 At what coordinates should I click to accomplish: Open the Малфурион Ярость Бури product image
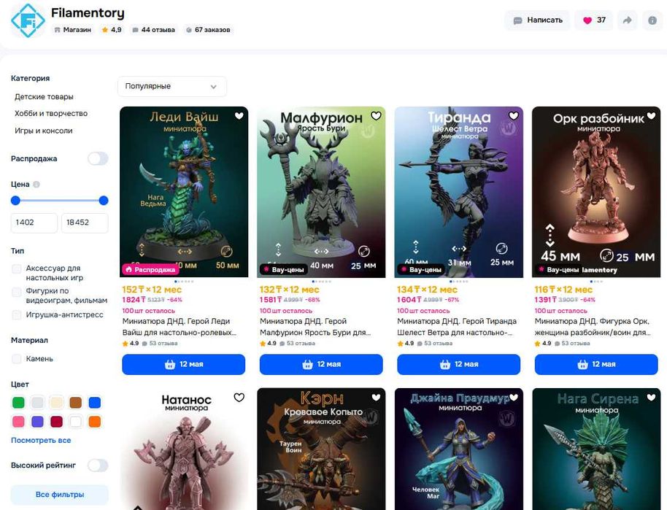point(321,192)
